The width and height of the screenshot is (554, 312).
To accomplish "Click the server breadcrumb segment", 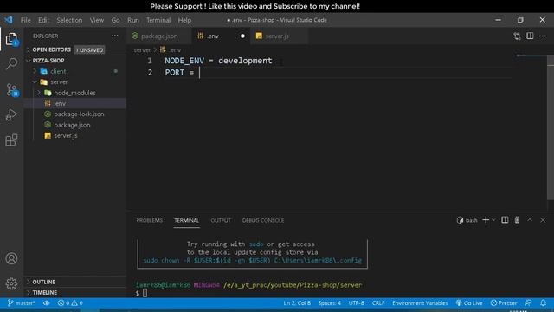I will (x=142, y=50).
